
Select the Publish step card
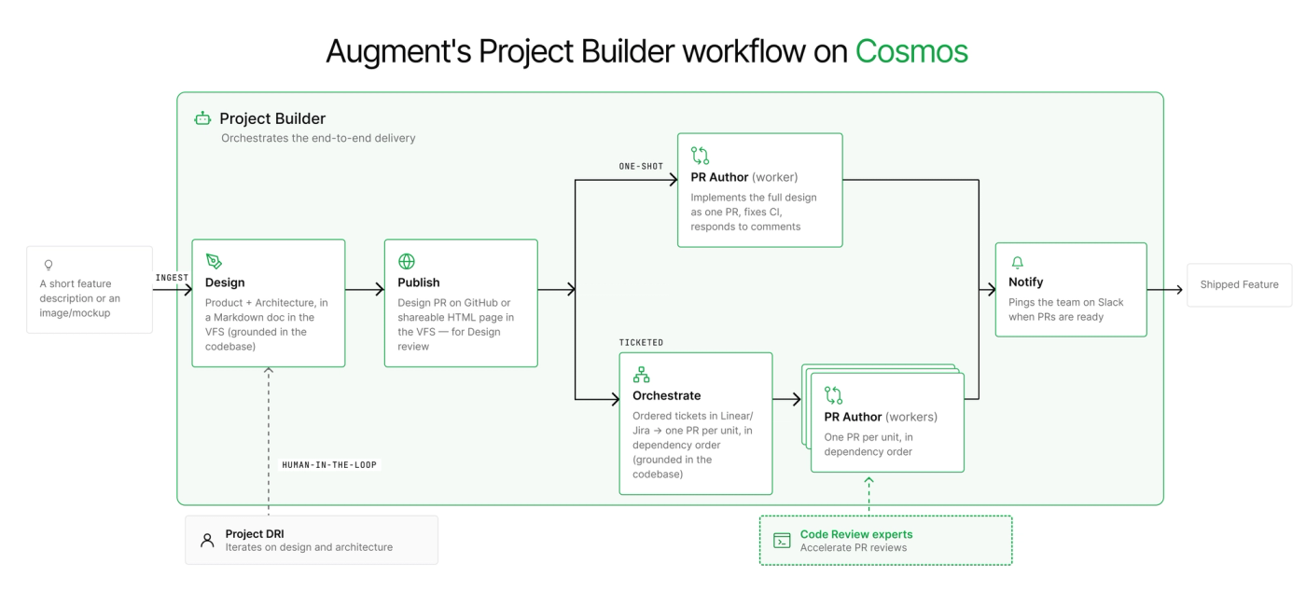point(461,303)
